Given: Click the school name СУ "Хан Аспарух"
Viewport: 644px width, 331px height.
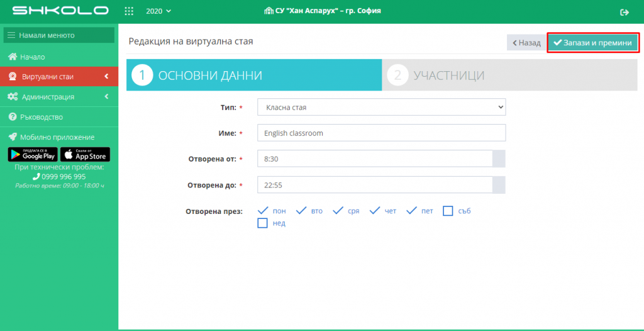Looking at the screenshot, I should click(327, 11).
